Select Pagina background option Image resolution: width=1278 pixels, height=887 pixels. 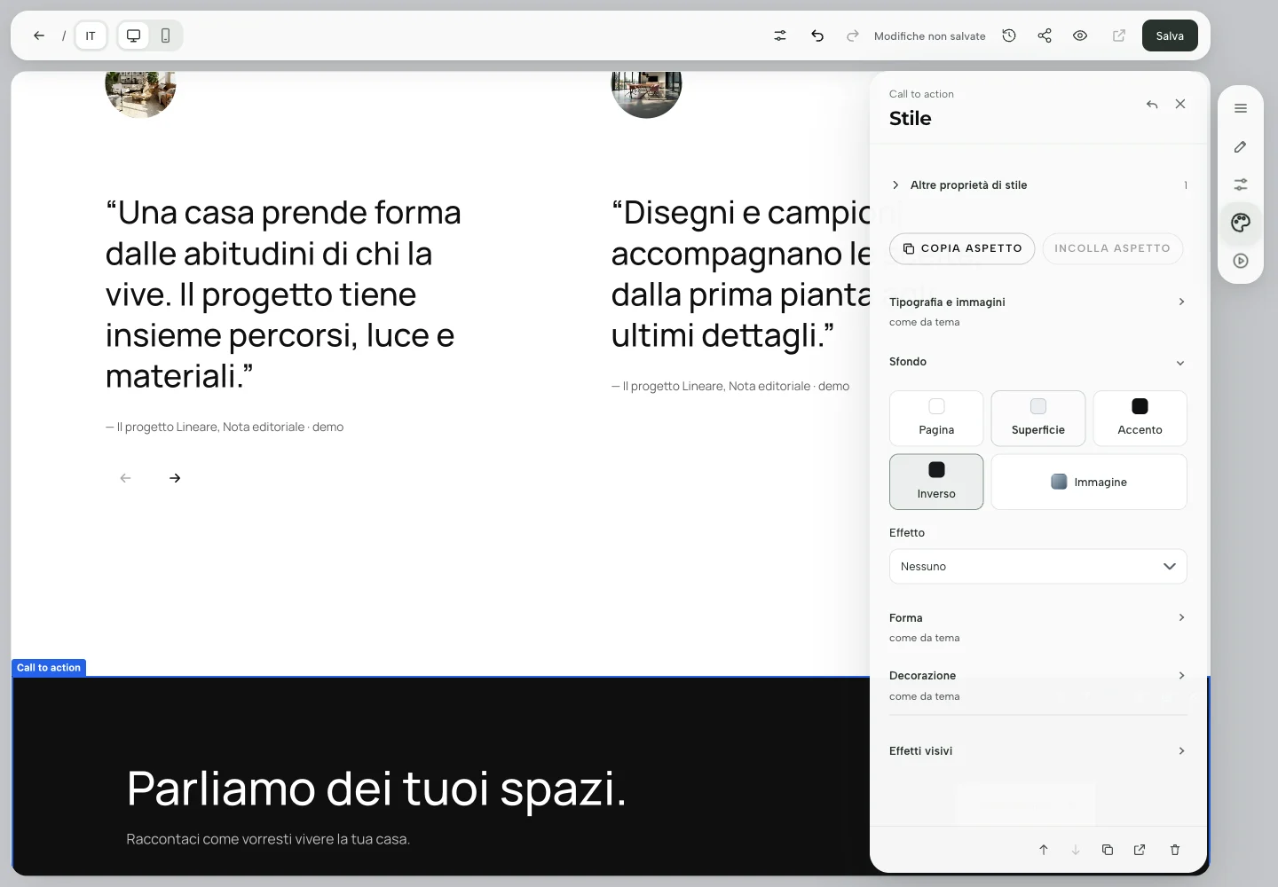coord(936,418)
